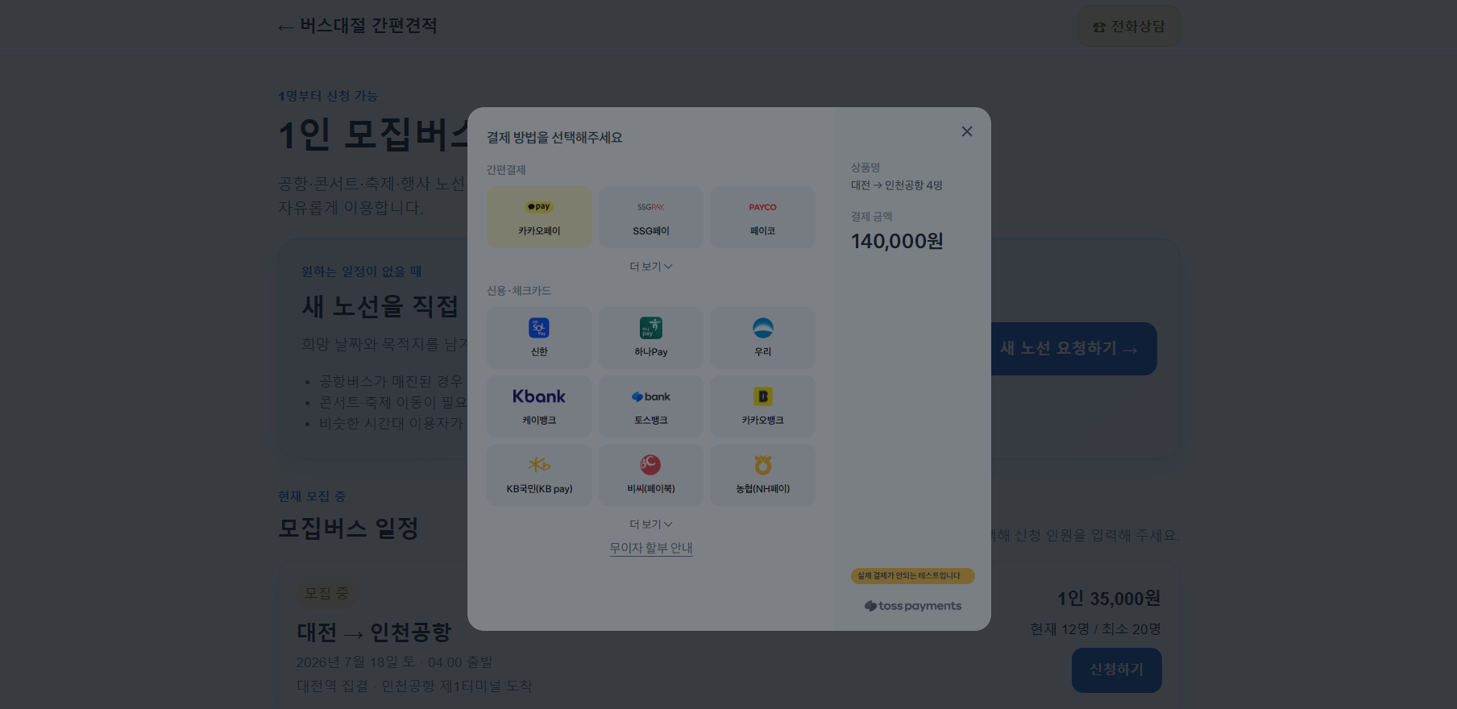Screen dimensions: 1457x709
Task: Click the 전화상담 phone consultation button
Action: (1129, 27)
